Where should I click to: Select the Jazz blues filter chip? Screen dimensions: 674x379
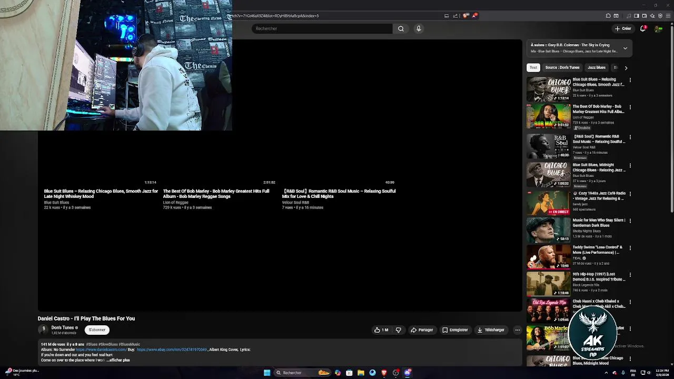(x=597, y=67)
